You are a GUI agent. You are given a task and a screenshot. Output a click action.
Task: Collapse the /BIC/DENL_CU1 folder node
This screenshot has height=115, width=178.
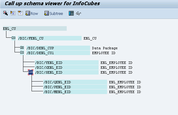[22, 53]
